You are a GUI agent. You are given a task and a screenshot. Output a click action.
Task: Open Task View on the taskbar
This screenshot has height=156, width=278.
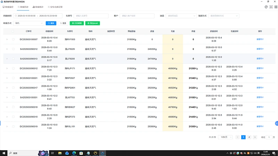tap(52, 153)
